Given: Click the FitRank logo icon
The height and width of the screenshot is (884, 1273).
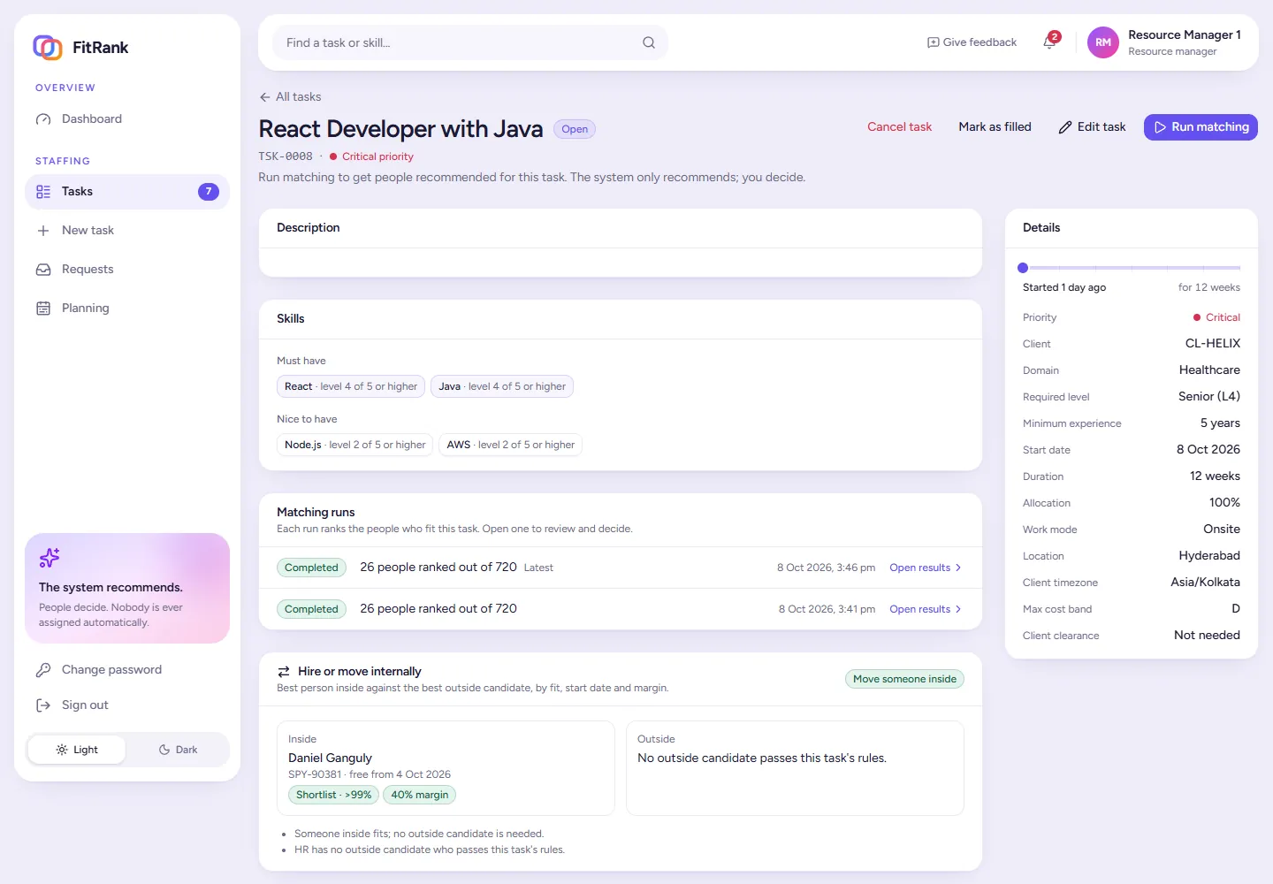Looking at the screenshot, I should coord(48,47).
